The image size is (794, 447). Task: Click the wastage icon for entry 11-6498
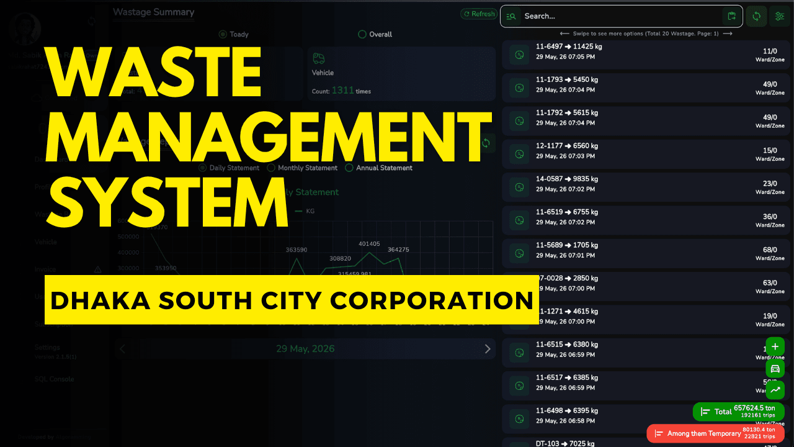pos(519,419)
